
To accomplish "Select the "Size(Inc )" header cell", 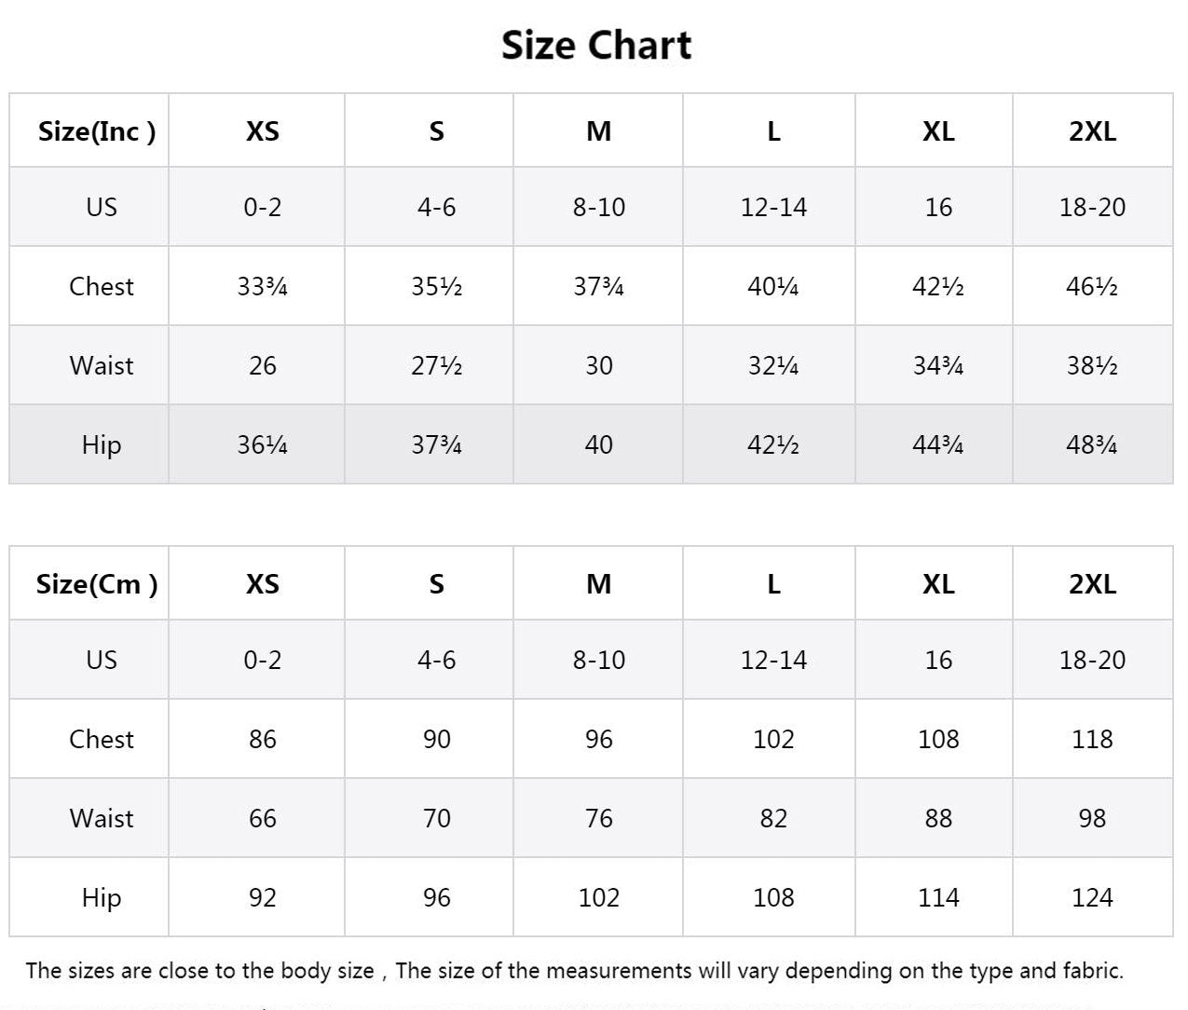I will click(97, 131).
